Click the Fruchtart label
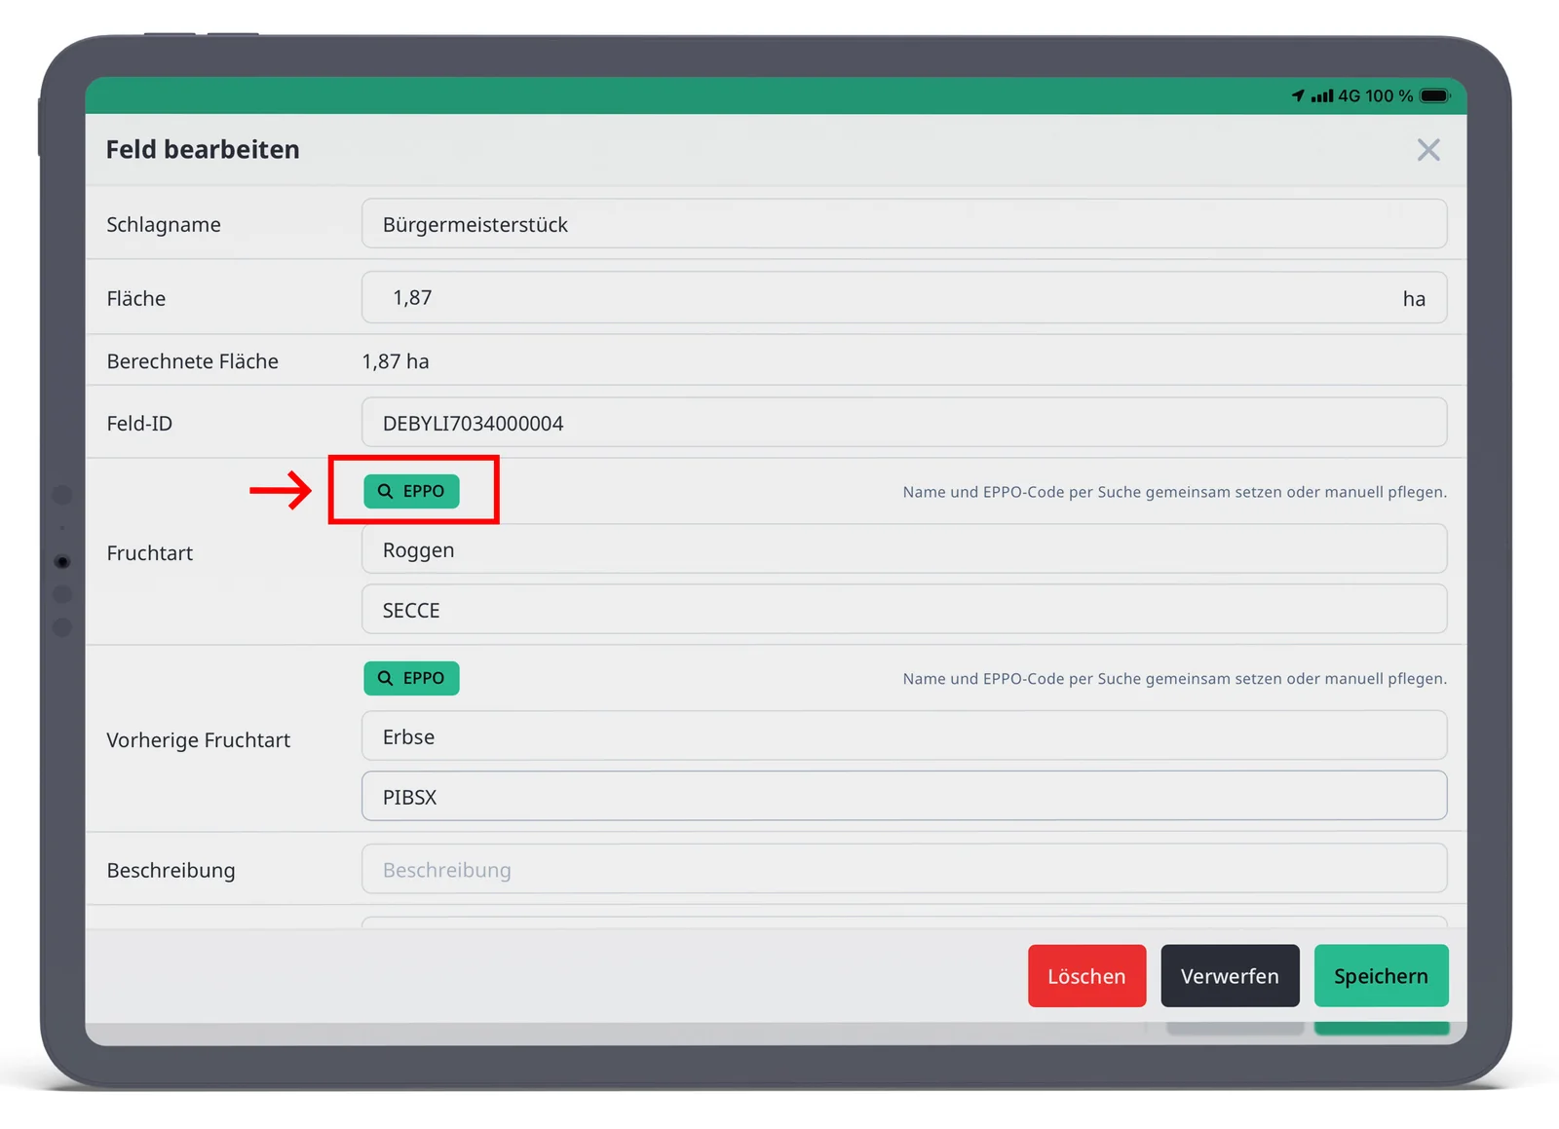The height and width of the screenshot is (1129, 1559). pyautogui.click(x=150, y=553)
